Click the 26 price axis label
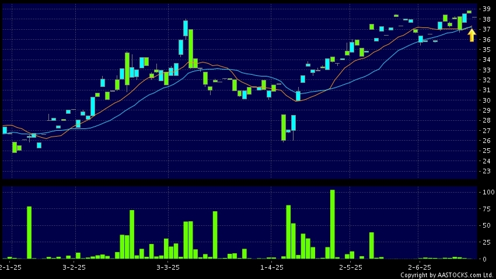The image size is (496, 279). tap(486, 141)
